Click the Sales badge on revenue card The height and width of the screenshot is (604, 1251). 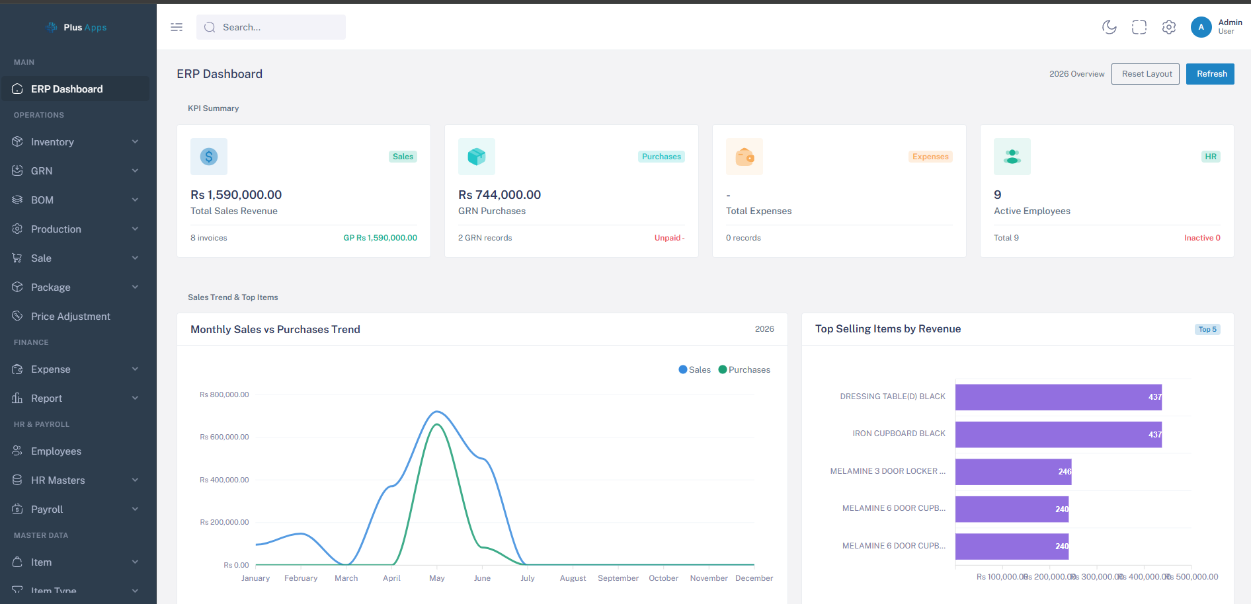coord(403,157)
